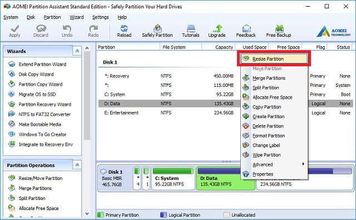Select Copy Partition from the context menu
This screenshot has height=220, width=356.
tap(274, 107)
